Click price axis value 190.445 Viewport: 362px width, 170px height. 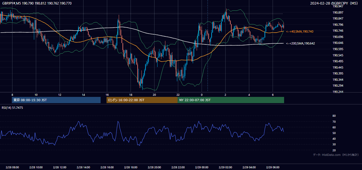pos(338,67)
